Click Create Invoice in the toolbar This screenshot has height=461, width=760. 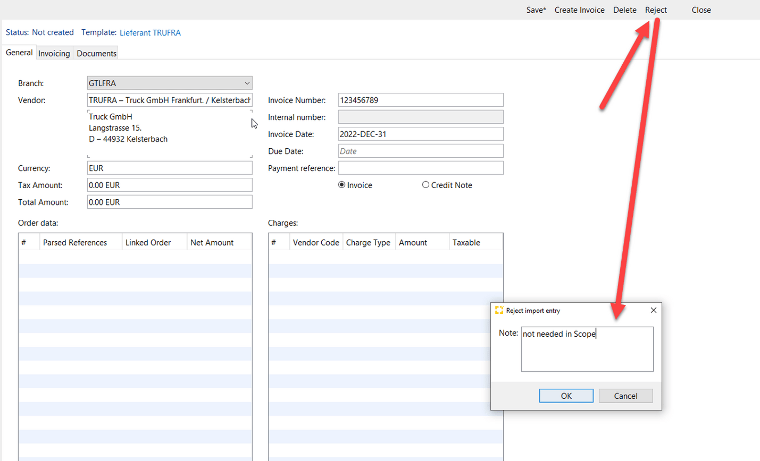(579, 10)
